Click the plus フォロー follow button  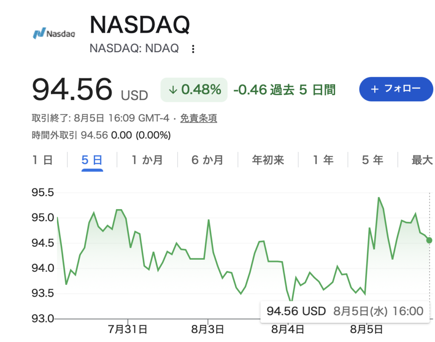click(396, 89)
